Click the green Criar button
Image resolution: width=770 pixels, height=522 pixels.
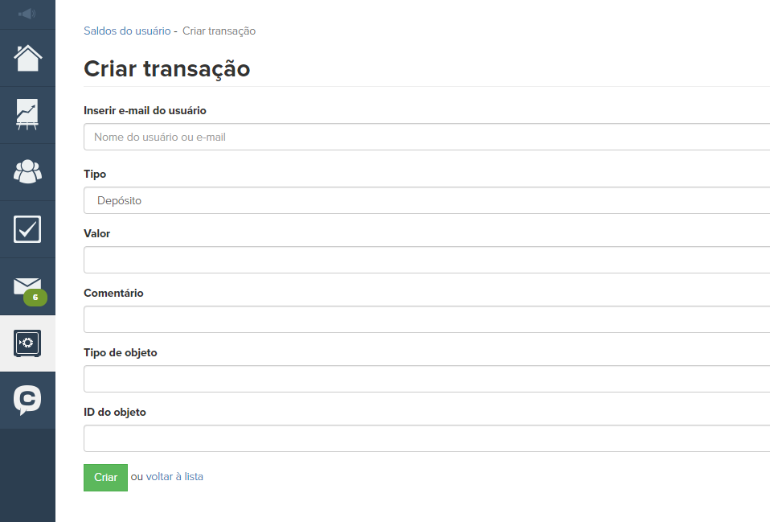tap(105, 477)
